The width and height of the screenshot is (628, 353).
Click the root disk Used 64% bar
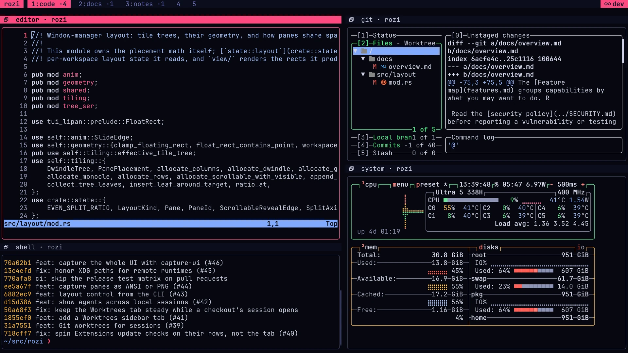point(534,271)
